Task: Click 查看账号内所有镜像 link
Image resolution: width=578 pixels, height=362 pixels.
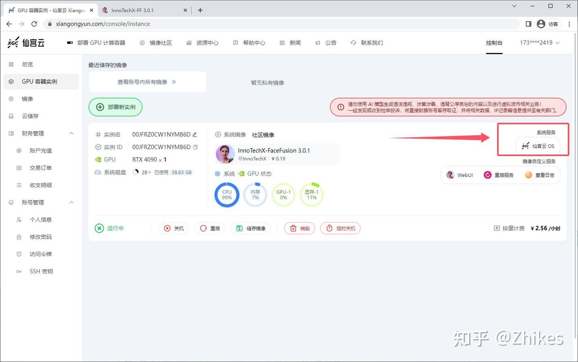Action: (x=147, y=82)
